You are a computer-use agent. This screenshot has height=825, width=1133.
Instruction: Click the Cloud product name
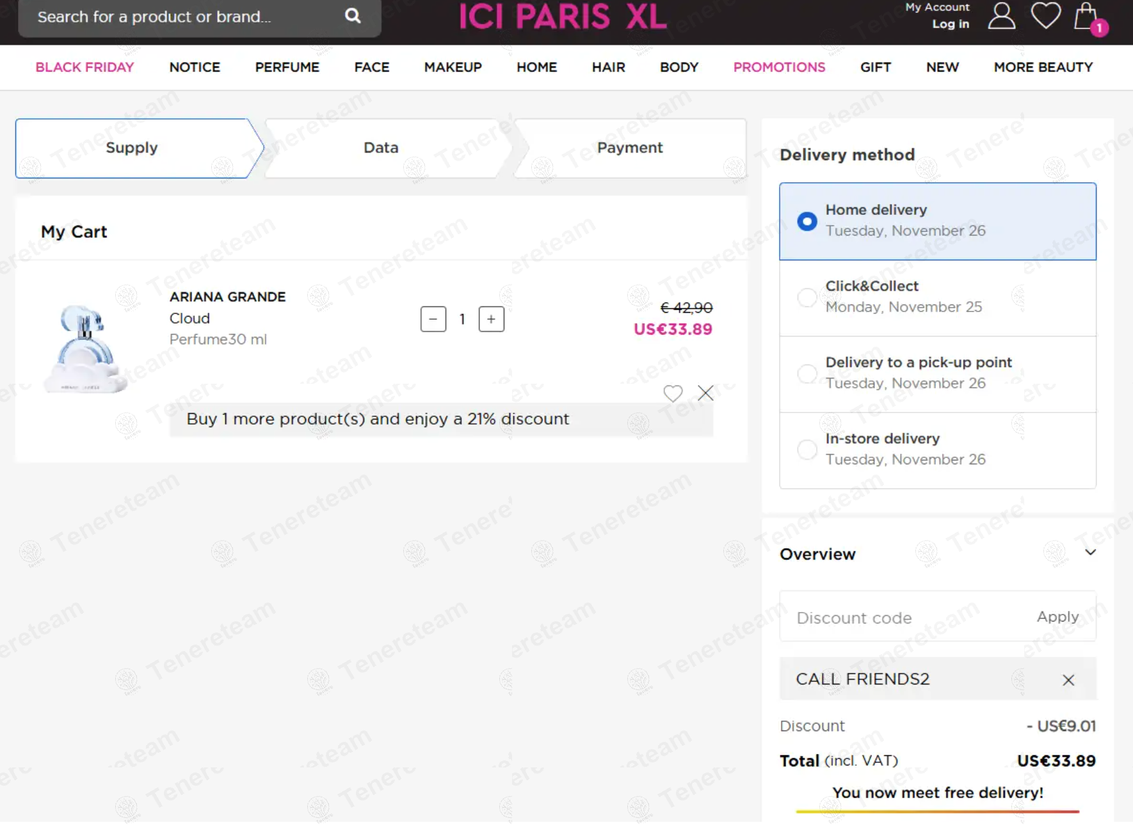tap(189, 318)
